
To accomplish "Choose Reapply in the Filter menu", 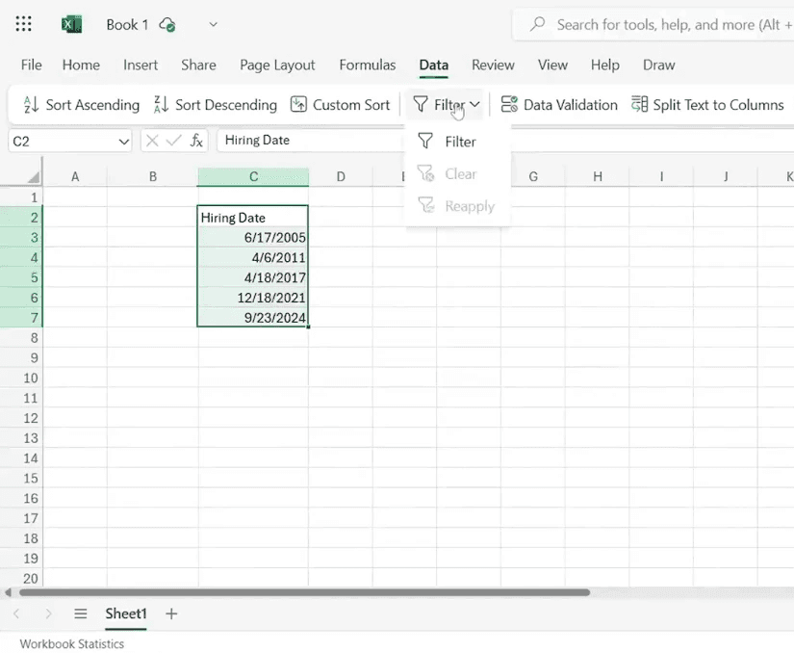I will 457,206.
